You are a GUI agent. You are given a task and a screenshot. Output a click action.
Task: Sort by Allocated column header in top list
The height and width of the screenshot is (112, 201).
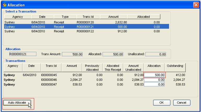[143, 17]
